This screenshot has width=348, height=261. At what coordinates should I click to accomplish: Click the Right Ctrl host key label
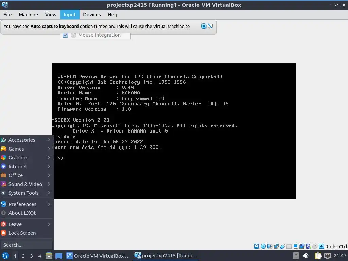click(336, 247)
